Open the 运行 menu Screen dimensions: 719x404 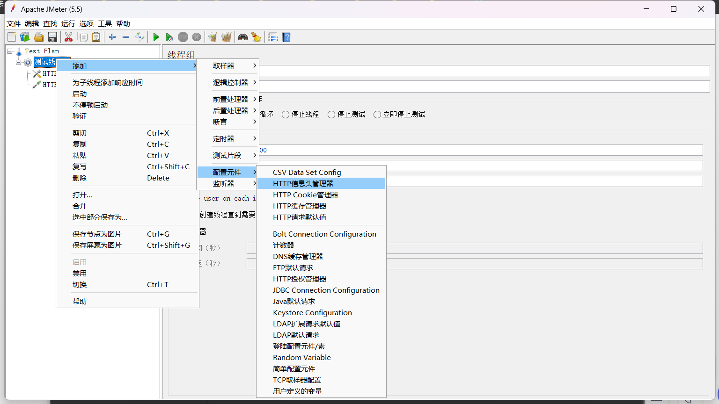tap(68, 24)
